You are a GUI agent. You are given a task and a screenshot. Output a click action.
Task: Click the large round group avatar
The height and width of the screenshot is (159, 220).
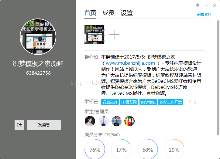tap(38, 37)
